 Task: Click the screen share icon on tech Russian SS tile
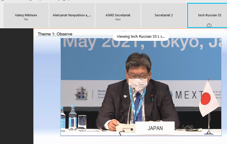point(209,25)
